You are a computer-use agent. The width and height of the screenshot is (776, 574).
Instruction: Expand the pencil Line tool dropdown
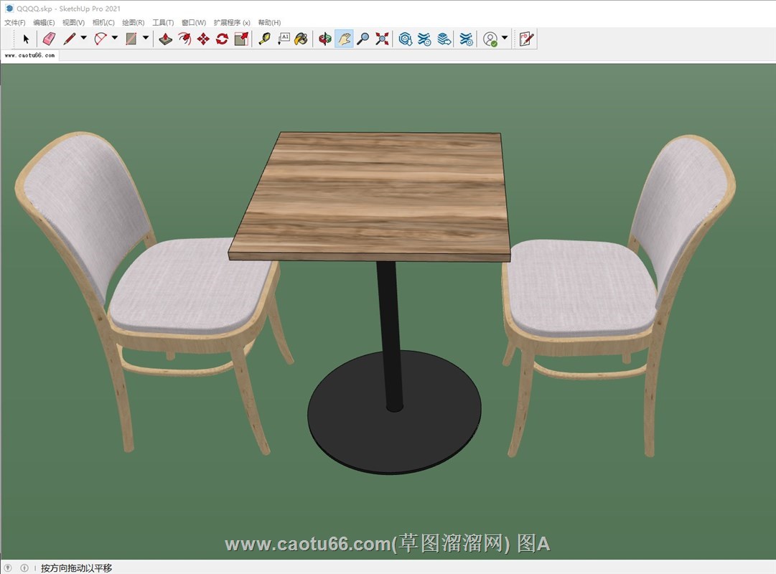[x=83, y=39]
